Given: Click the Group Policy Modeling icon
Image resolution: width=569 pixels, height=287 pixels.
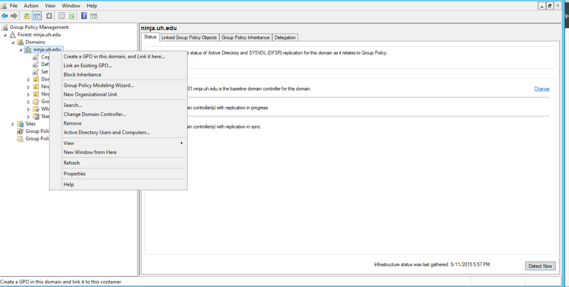Looking at the screenshot, I should tap(20, 131).
